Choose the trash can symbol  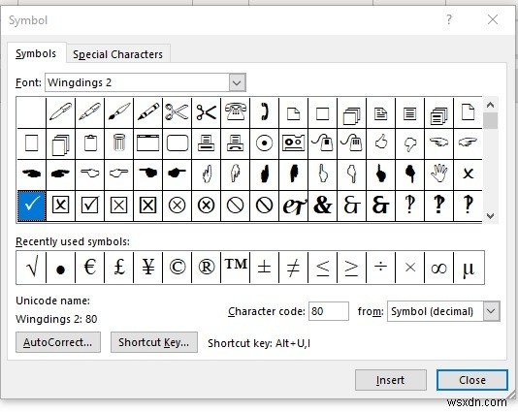pyautogui.click(x=118, y=143)
